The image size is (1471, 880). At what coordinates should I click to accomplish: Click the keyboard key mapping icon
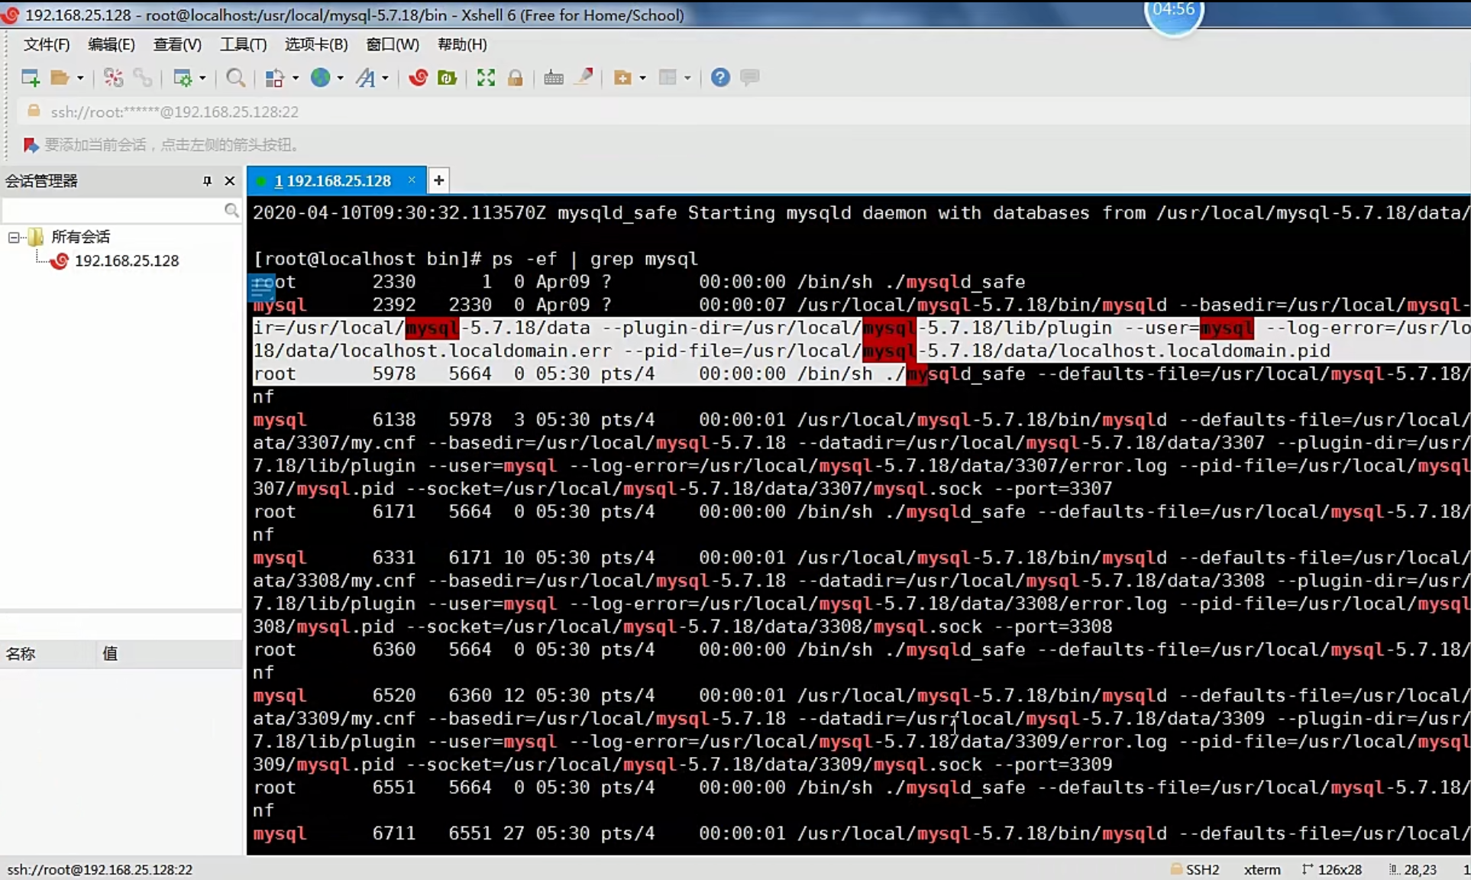tap(554, 77)
